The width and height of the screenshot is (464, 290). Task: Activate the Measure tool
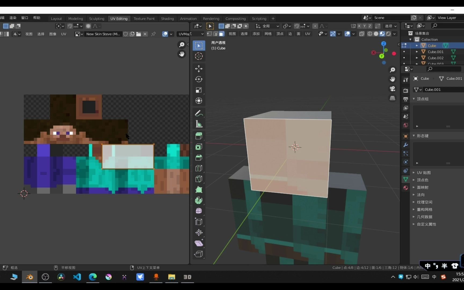pos(199,124)
